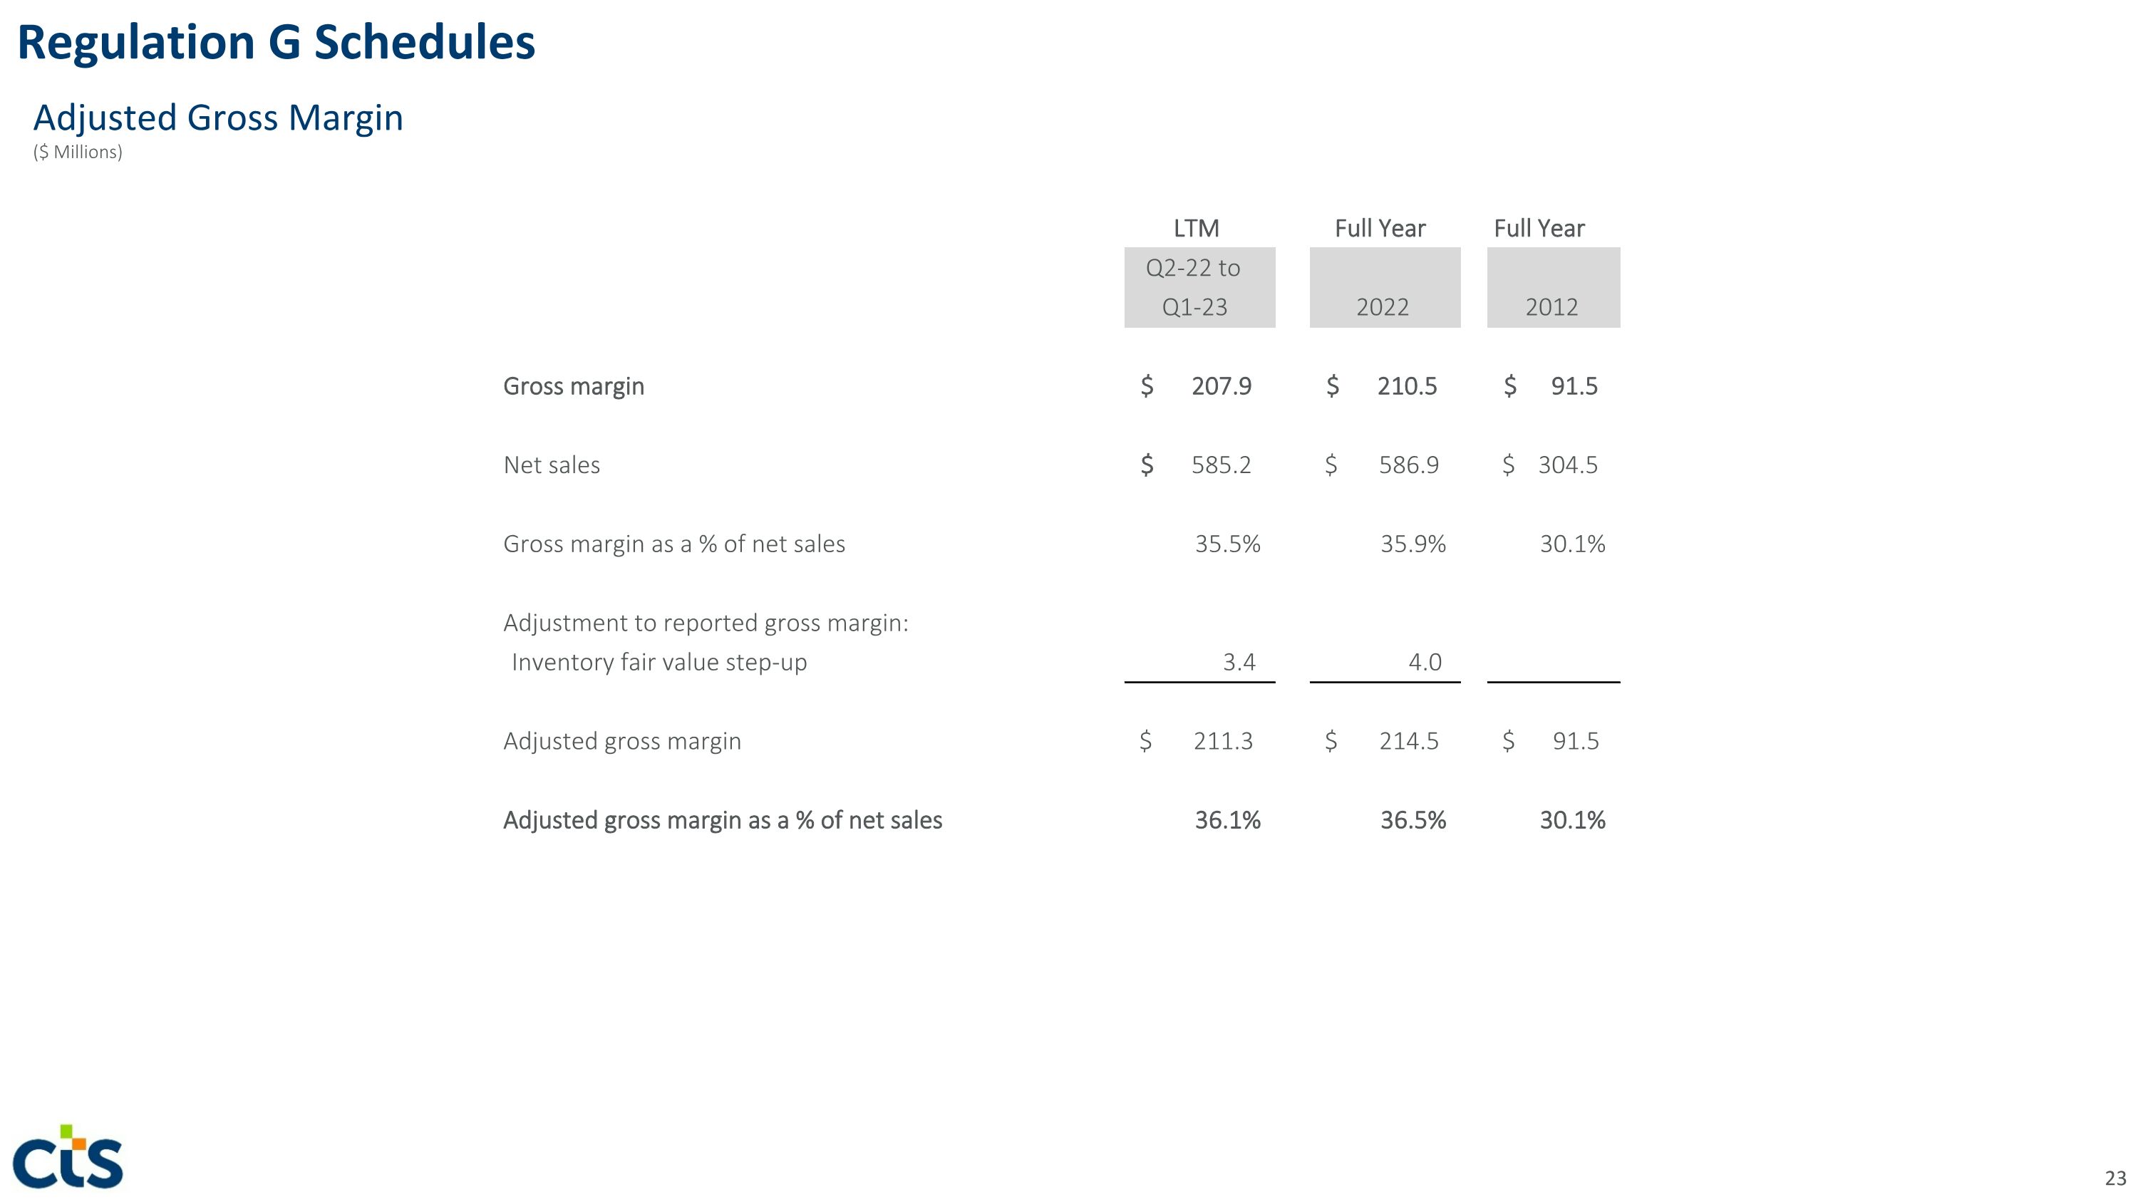Click the 3.4 inventory step-up value
Screen dimensions: 2138x1202
tap(1239, 662)
